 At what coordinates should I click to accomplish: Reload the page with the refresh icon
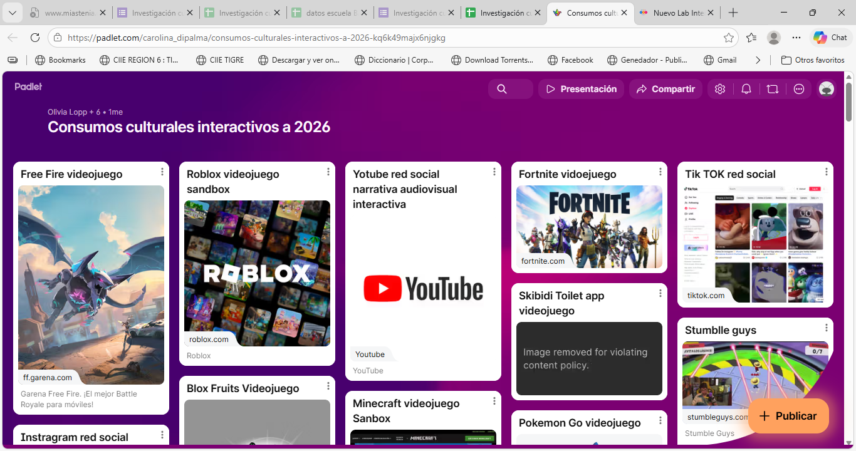pyautogui.click(x=35, y=38)
